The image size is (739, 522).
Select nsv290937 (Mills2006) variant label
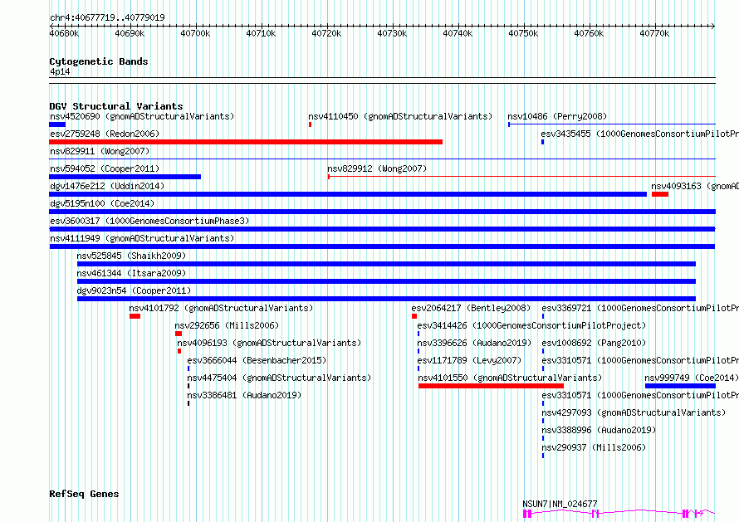tap(594, 447)
